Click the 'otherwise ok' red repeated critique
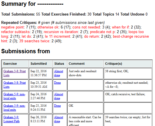 tap(48, 27)
